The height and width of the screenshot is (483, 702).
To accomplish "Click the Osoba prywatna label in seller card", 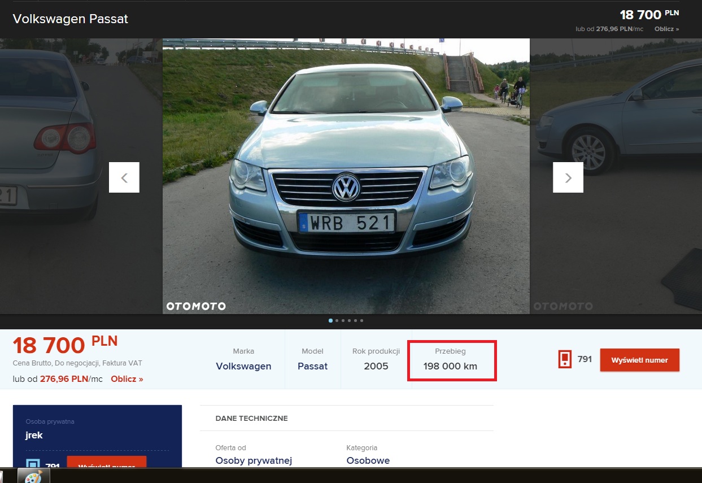I will (x=50, y=421).
